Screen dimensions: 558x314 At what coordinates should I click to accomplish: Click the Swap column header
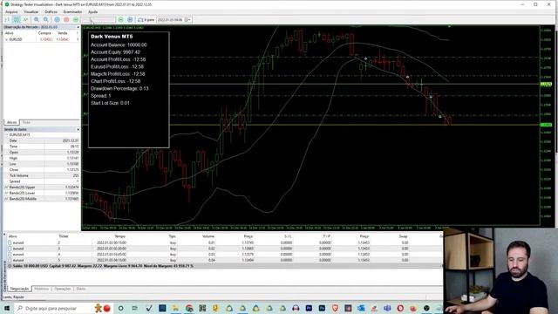click(x=403, y=236)
